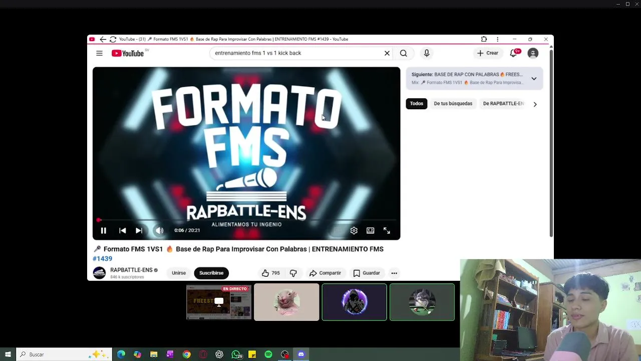Reload the page in browser
This screenshot has width=641, height=361.
pyautogui.click(x=113, y=39)
